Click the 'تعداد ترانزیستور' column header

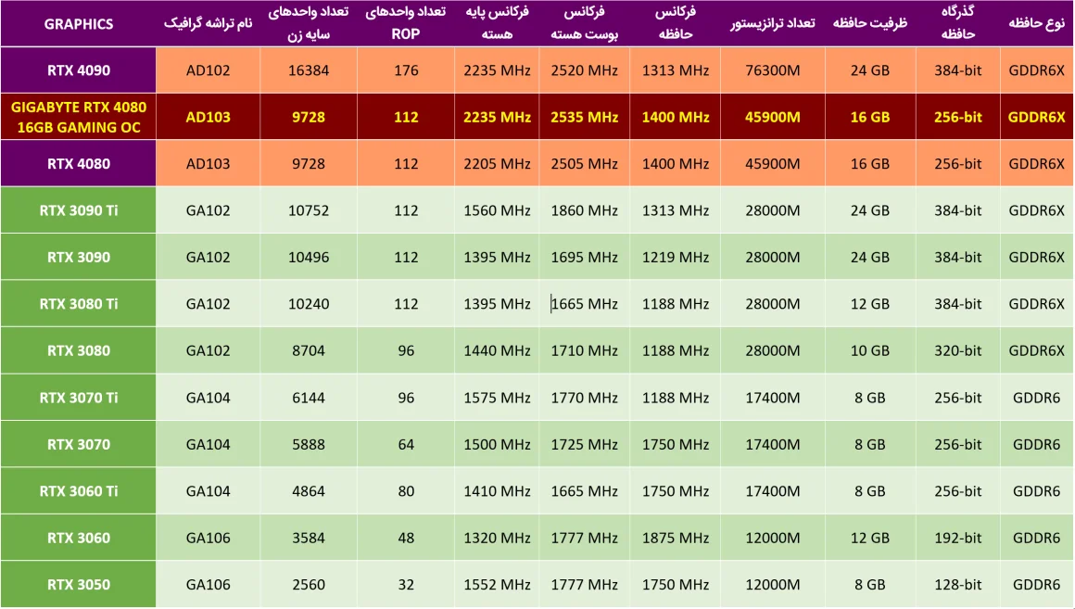773,23
